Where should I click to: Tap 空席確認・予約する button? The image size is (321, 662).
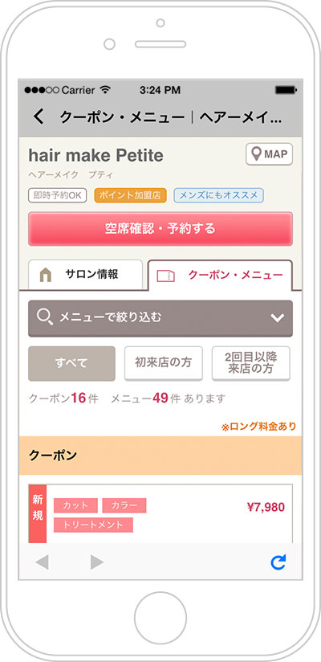(x=160, y=229)
